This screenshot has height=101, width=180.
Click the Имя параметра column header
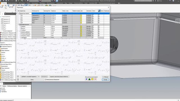(24, 11)
